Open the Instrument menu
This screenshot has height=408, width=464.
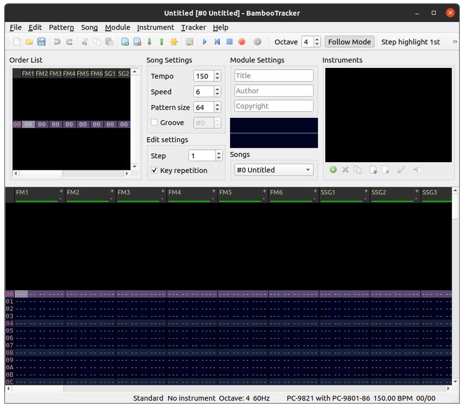[x=156, y=28]
